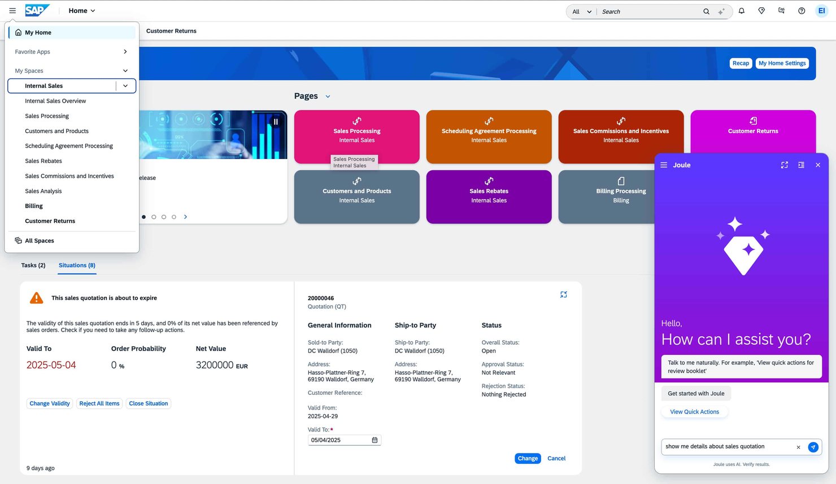
Task: Open the Pages dropdown
Action: pyautogui.click(x=328, y=96)
